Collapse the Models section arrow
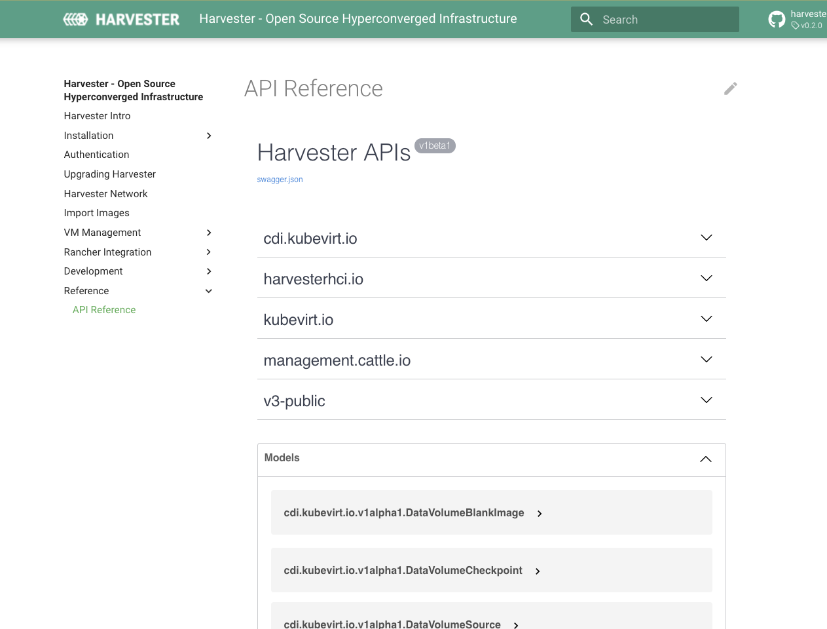827x629 pixels. point(706,459)
